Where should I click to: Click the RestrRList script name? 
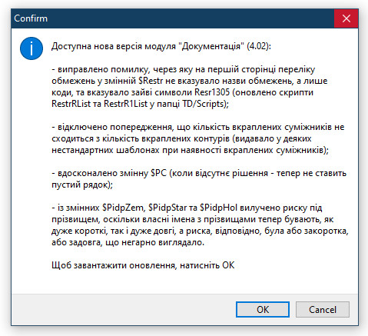(x=71, y=104)
